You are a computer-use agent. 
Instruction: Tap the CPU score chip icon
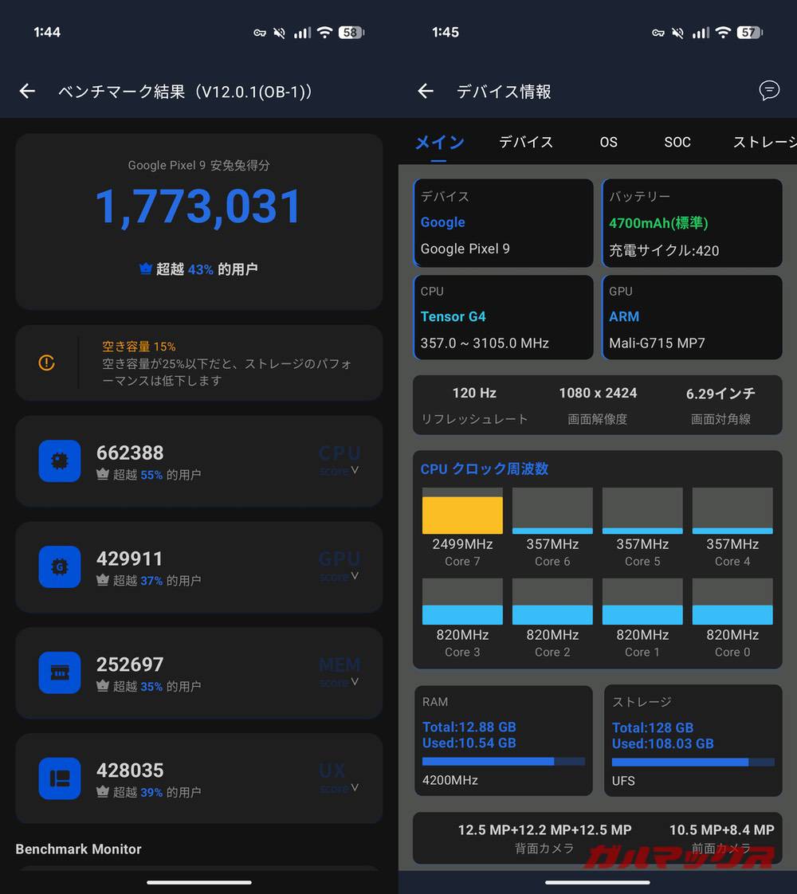point(60,461)
